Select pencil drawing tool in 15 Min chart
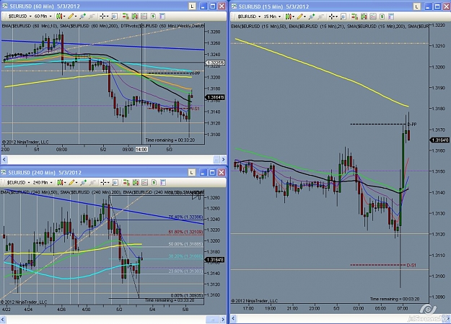451x324 pixels. pyautogui.click(x=300, y=17)
